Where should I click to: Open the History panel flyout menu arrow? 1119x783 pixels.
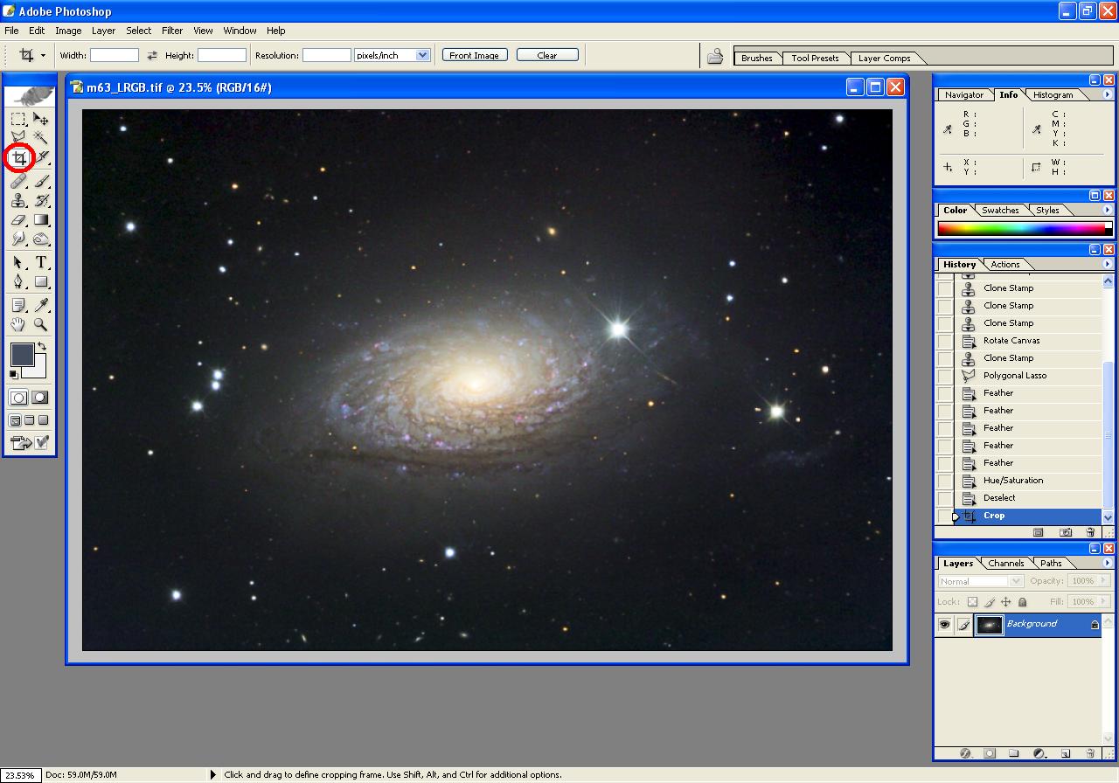[x=1108, y=264]
